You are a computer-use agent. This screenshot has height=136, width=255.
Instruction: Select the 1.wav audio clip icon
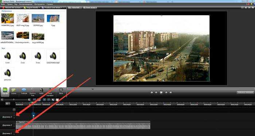click(8, 56)
